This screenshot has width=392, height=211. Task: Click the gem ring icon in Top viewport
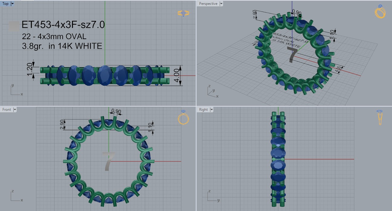pos(183,13)
